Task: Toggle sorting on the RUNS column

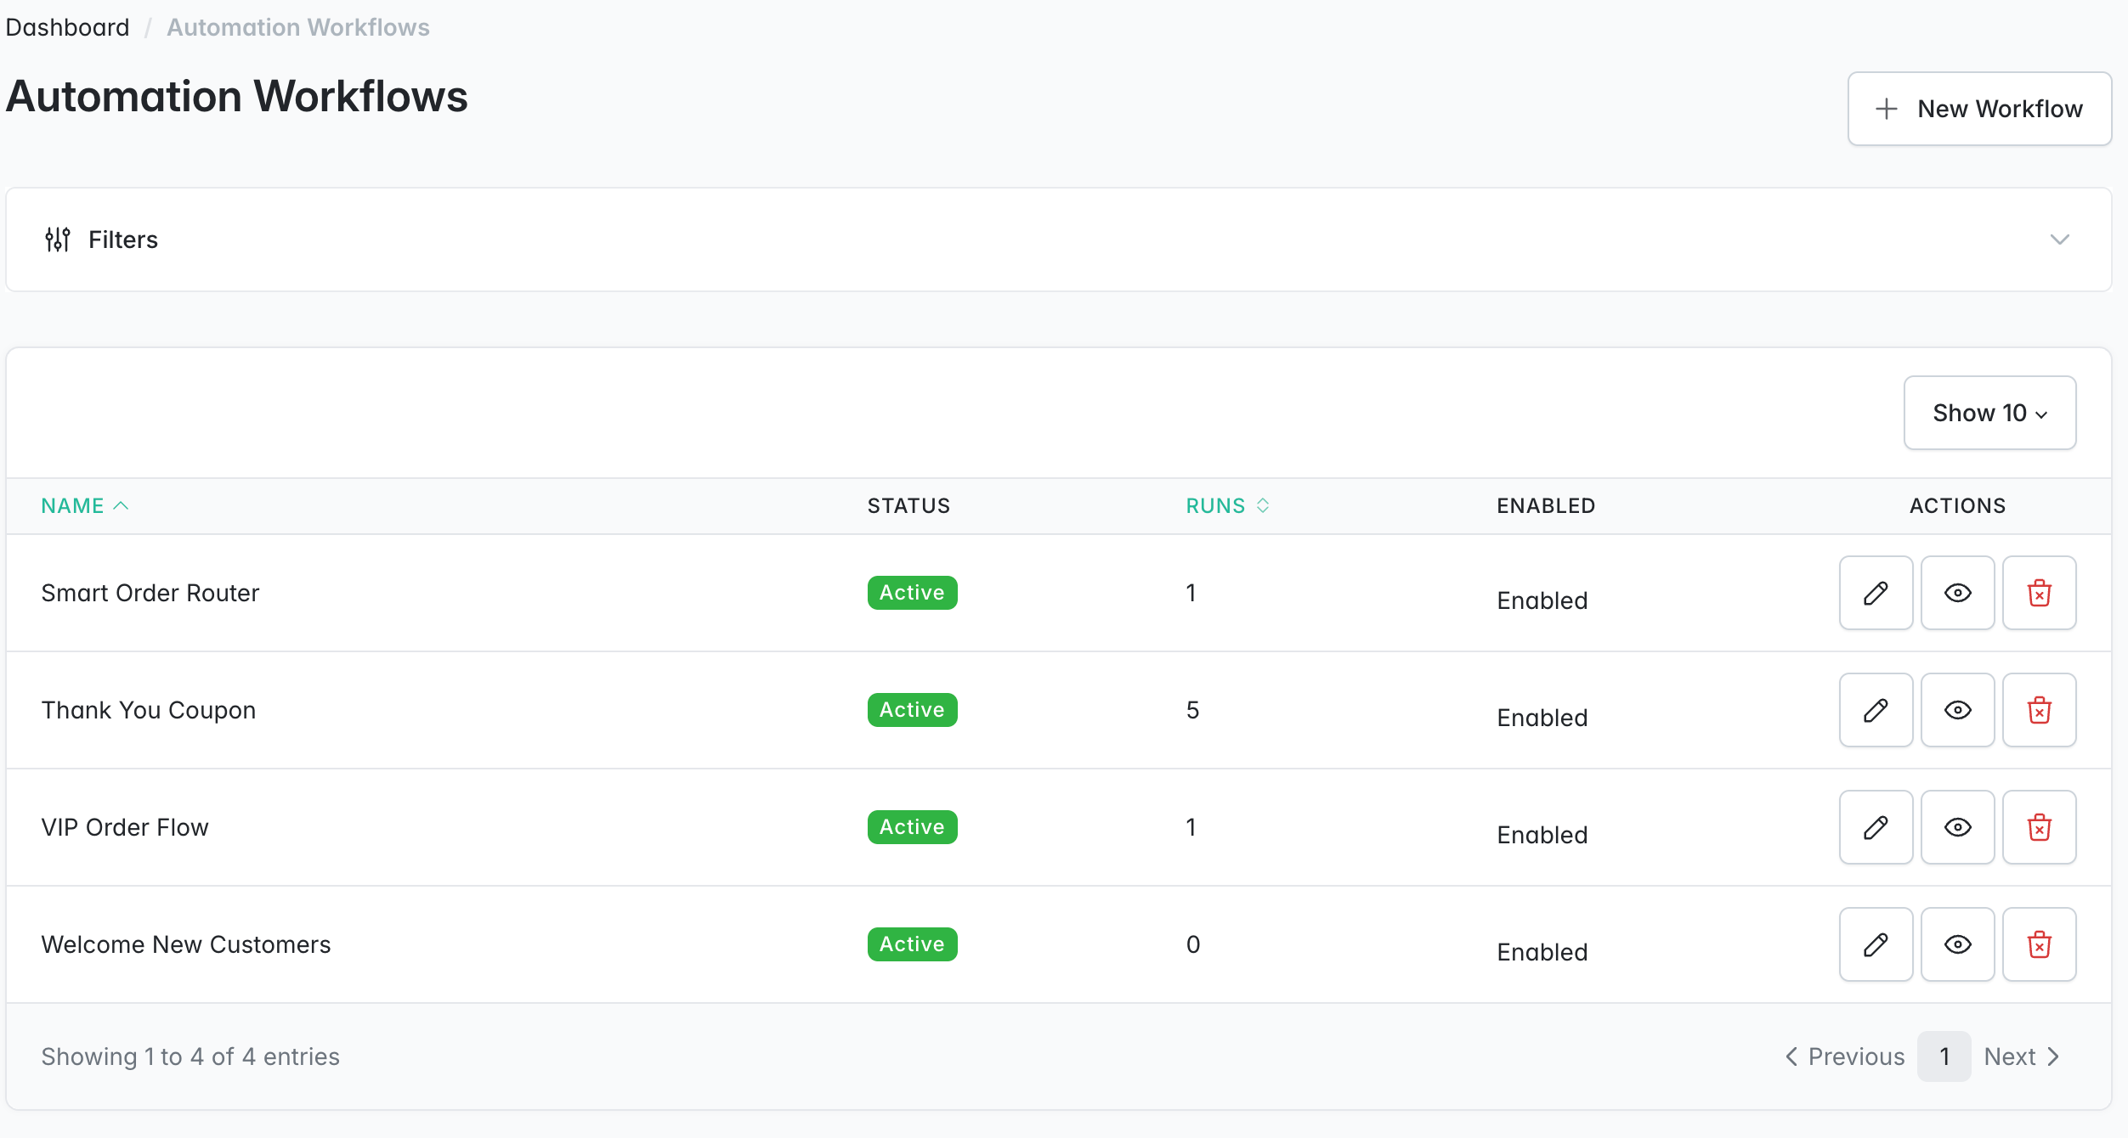Action: pyautogui.click(x=1226, y=505)
